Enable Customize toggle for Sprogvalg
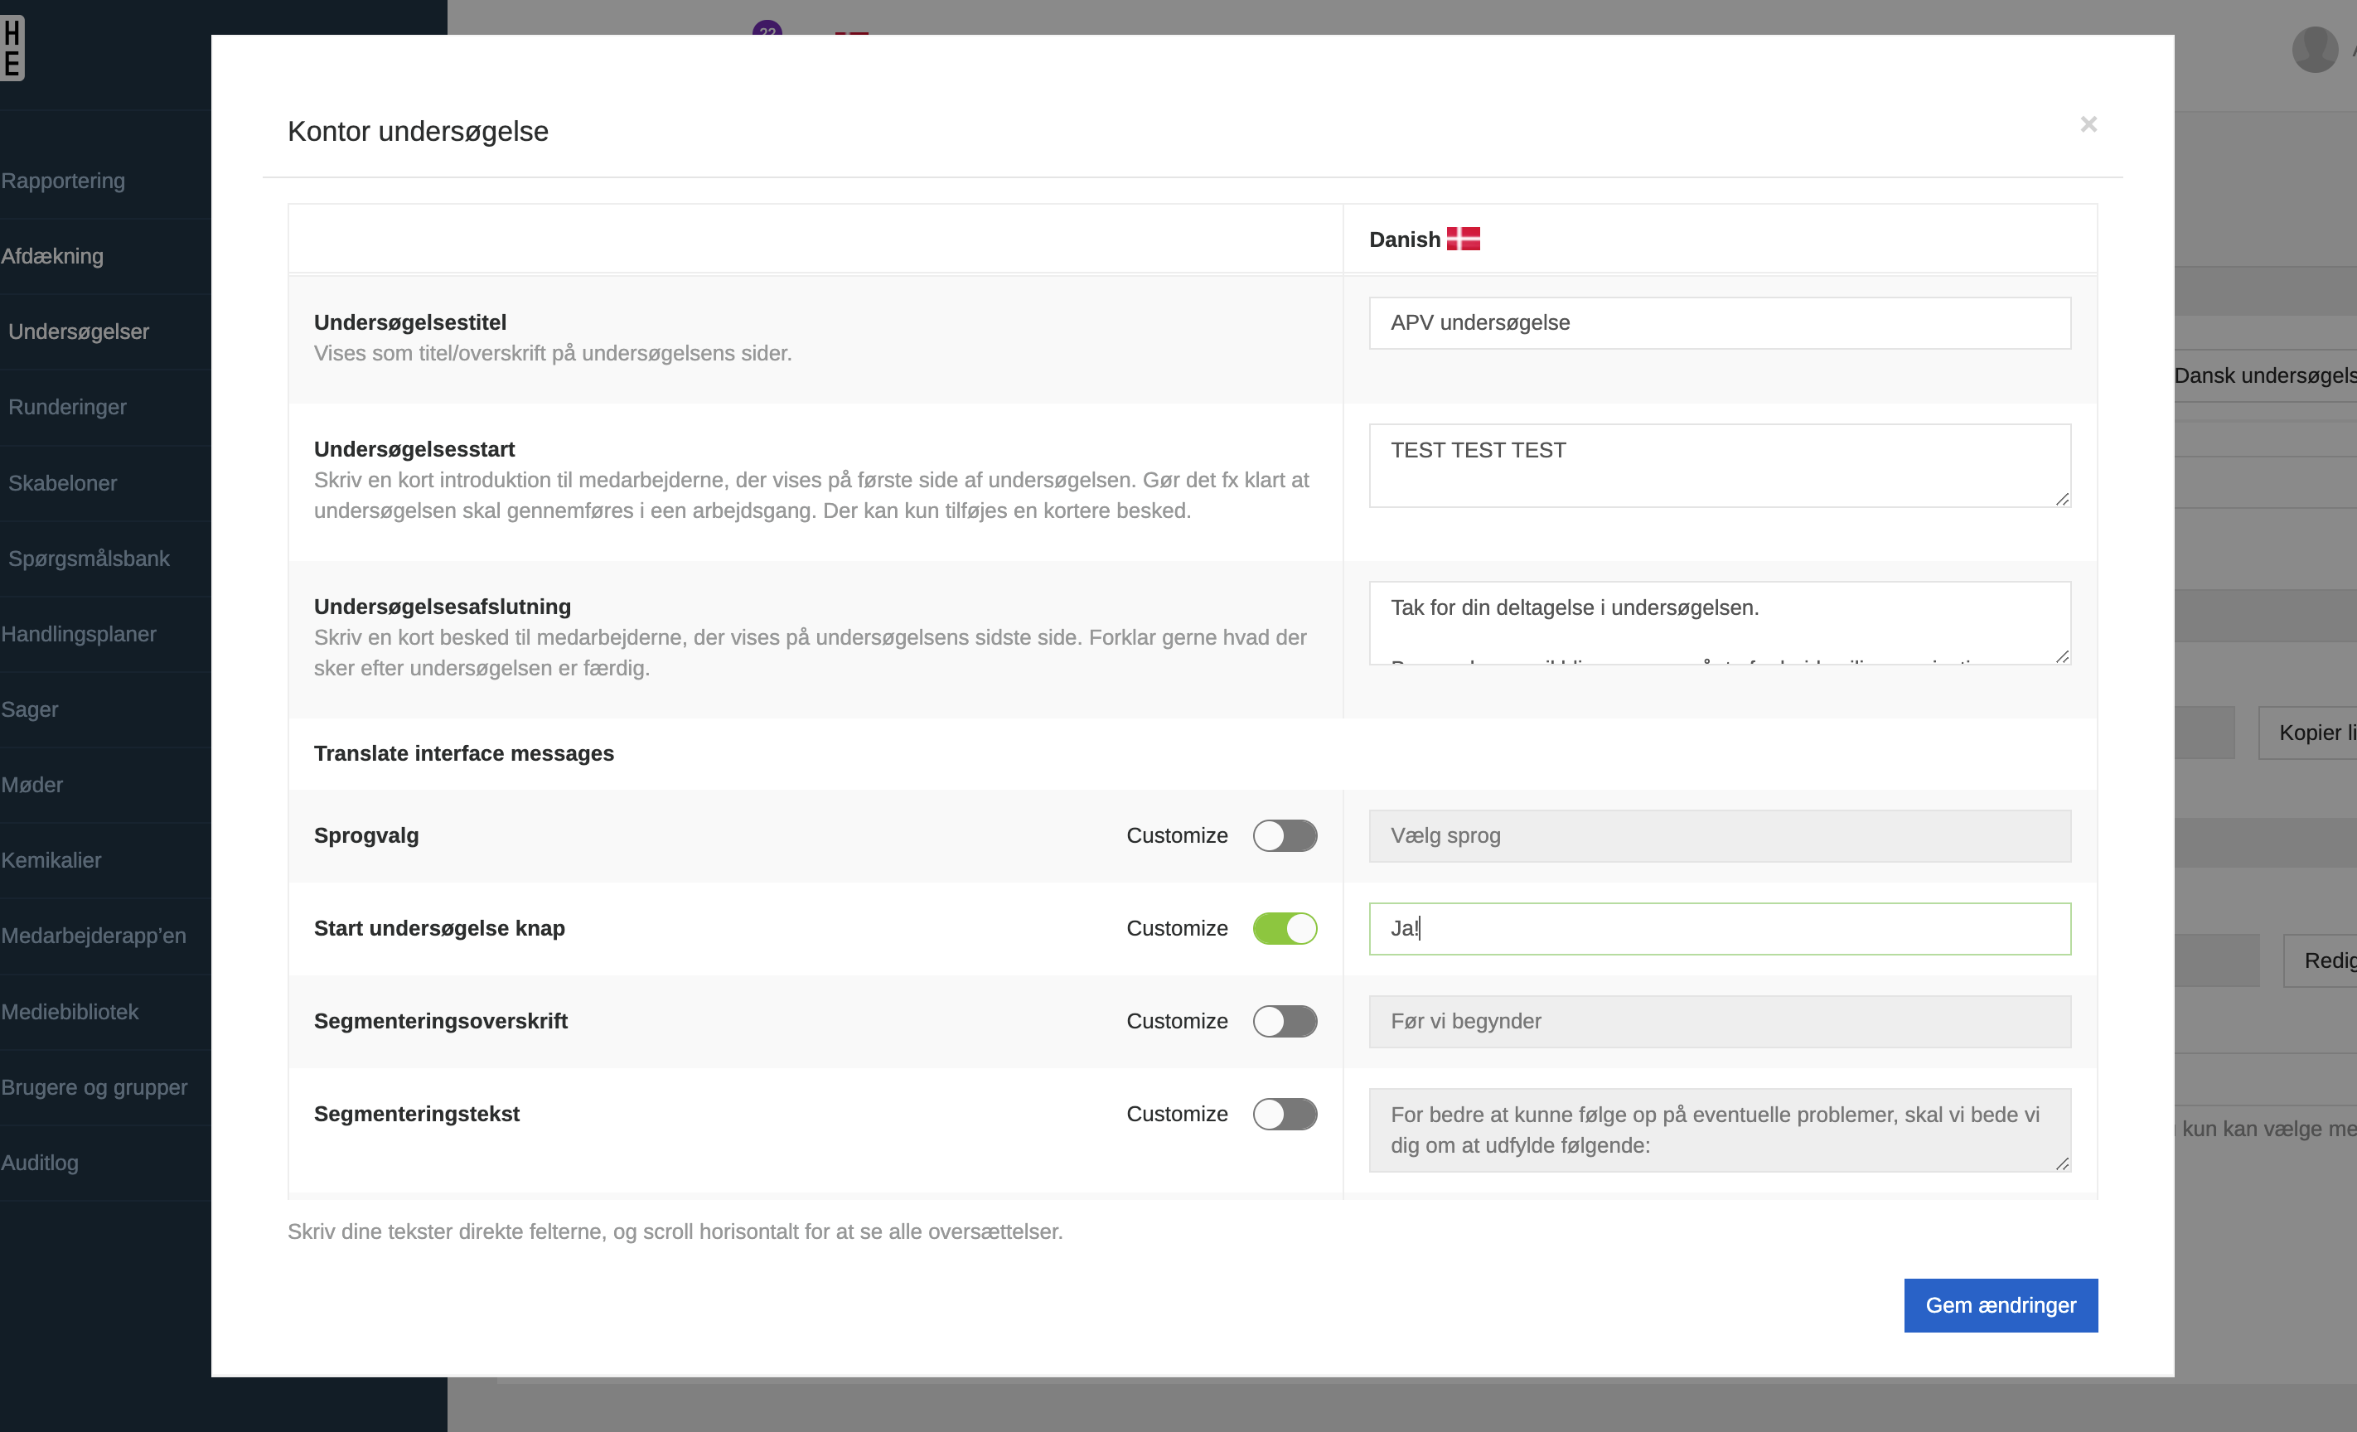This screenshot has width=2357, height=1432. pos(1285,835)
